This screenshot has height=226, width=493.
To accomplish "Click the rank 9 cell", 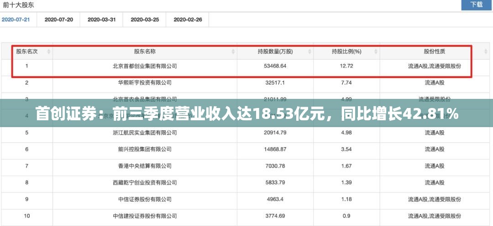I will (27, 199).
